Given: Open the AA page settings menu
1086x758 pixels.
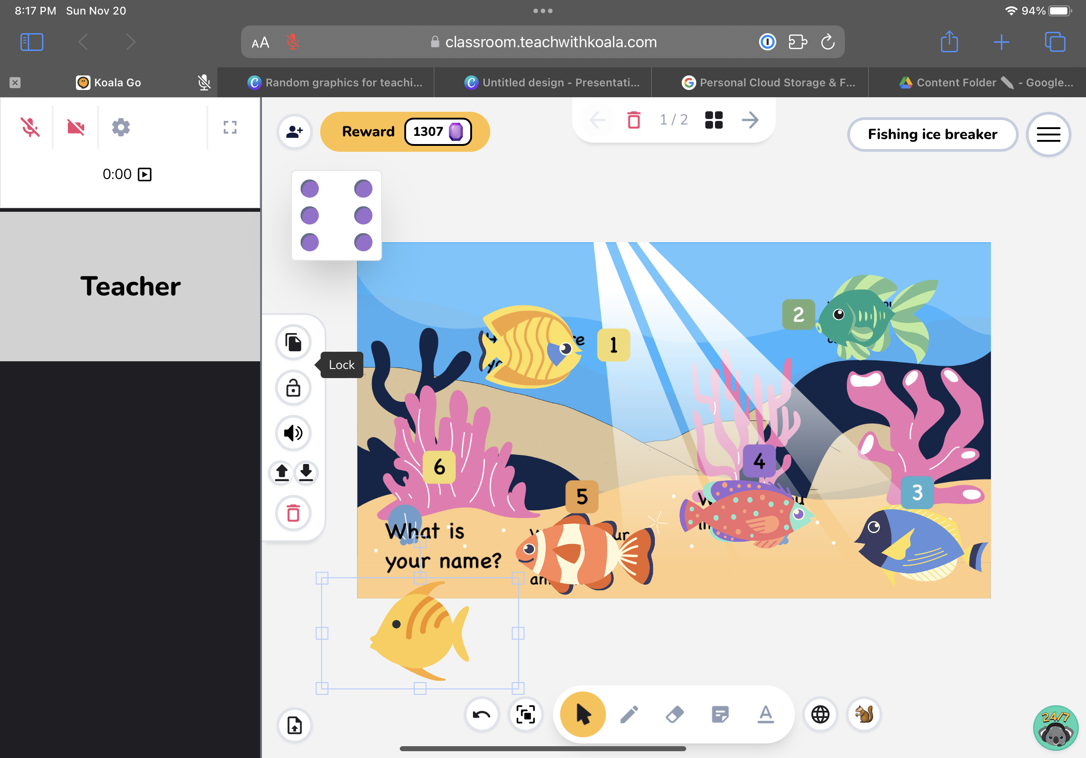Looking at the screenshot, I should click(260, 42).
